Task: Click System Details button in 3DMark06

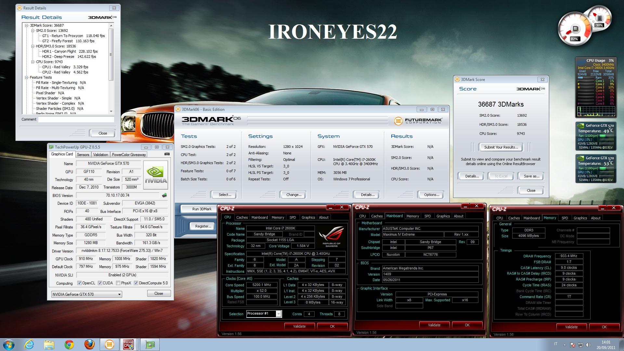Action: (367, 195)
